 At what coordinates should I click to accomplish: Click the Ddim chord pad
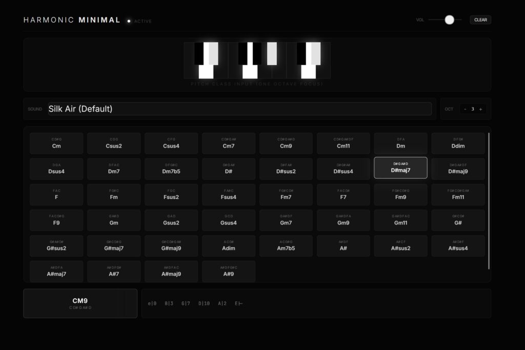tap(458, 143)
